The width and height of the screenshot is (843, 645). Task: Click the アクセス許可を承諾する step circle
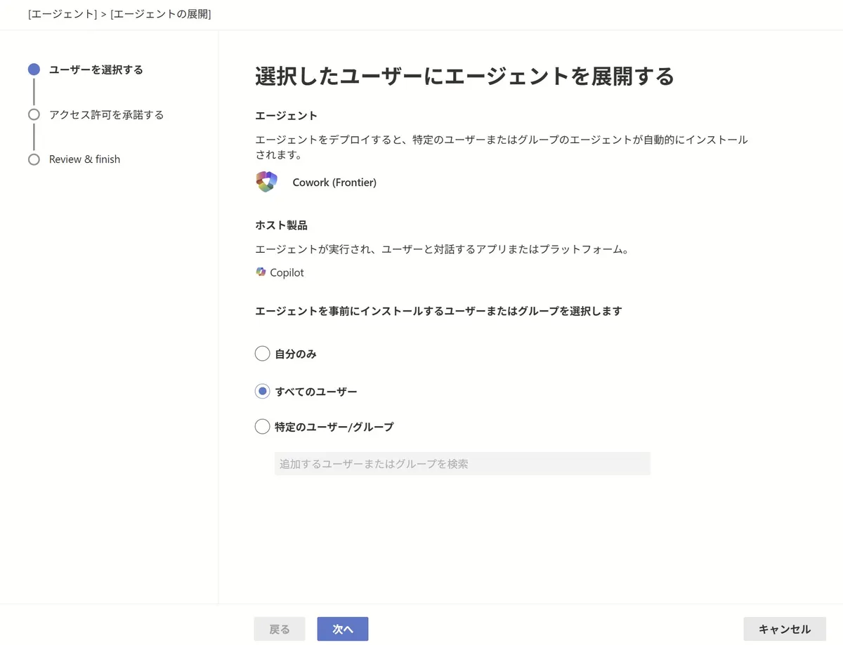tap(34, 114)
